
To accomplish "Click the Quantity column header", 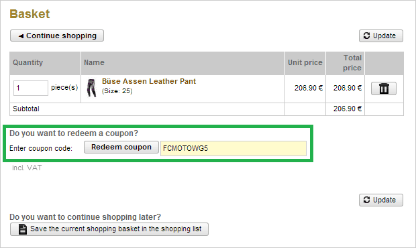I will coord(28,63).
